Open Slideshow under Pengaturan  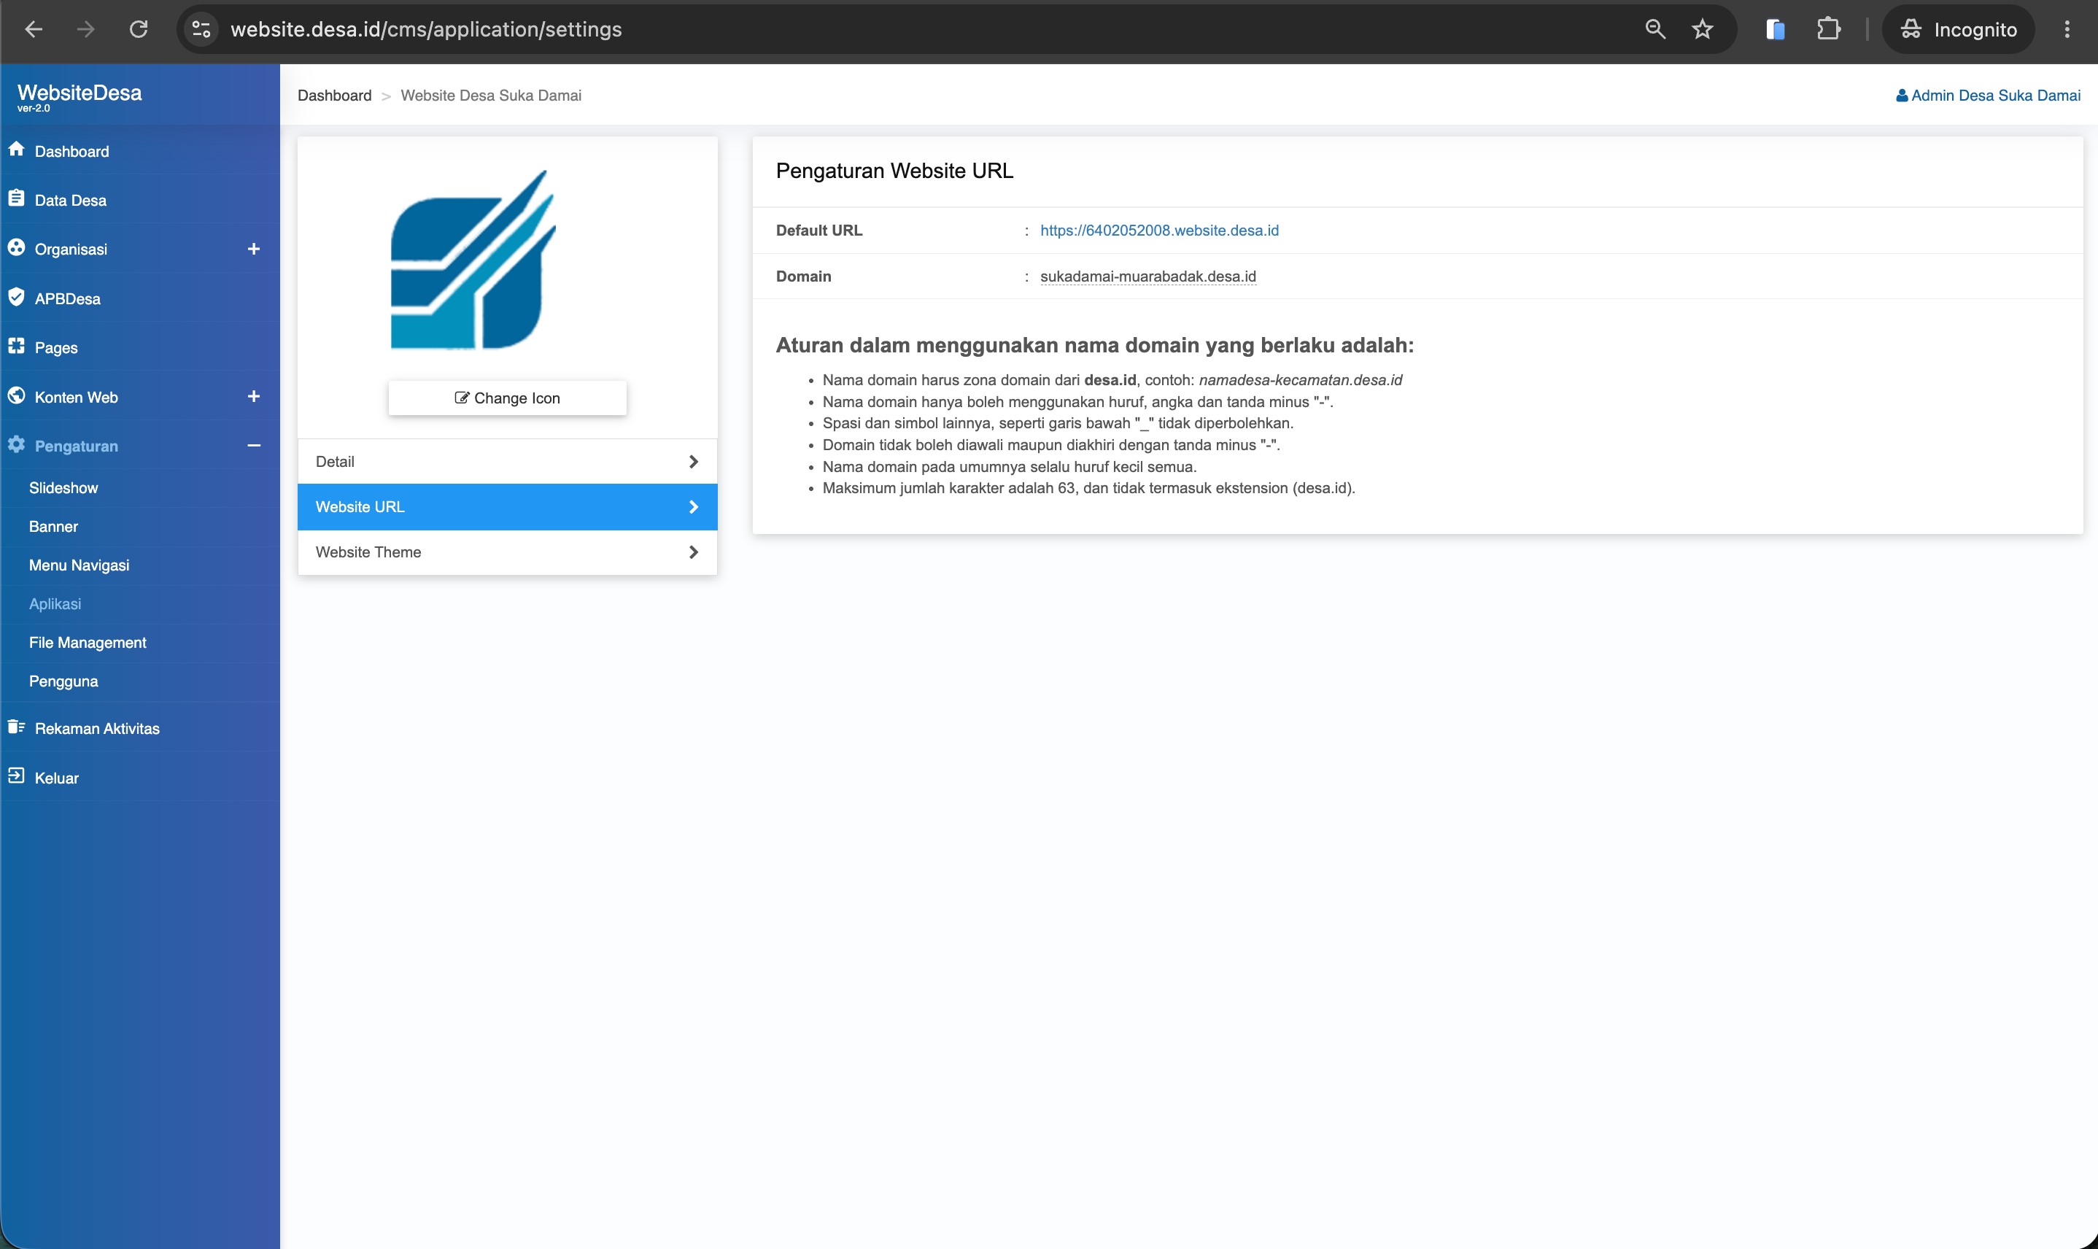tap(63, 488)
